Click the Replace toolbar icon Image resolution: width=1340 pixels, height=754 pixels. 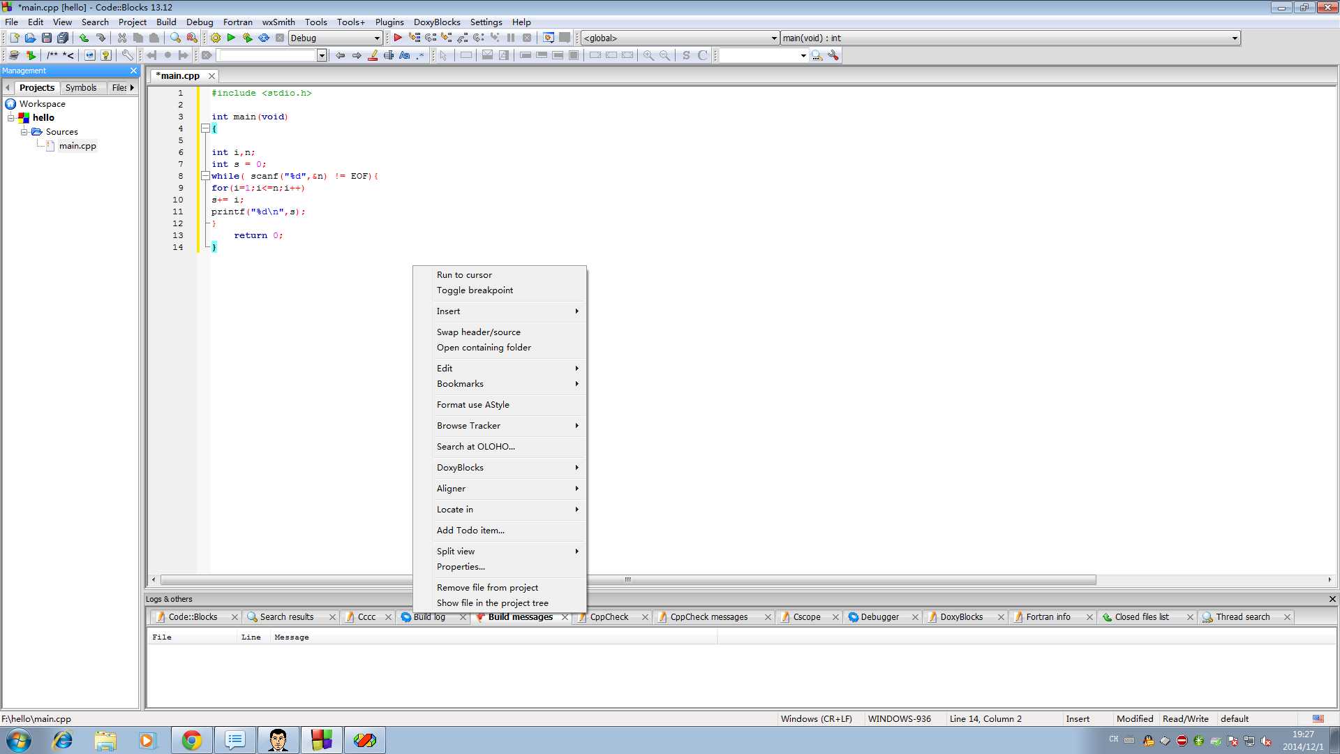(192, 38)
